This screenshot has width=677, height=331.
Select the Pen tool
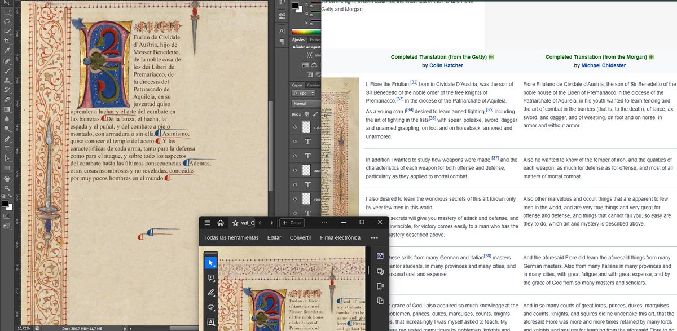(x=7, y=139)
